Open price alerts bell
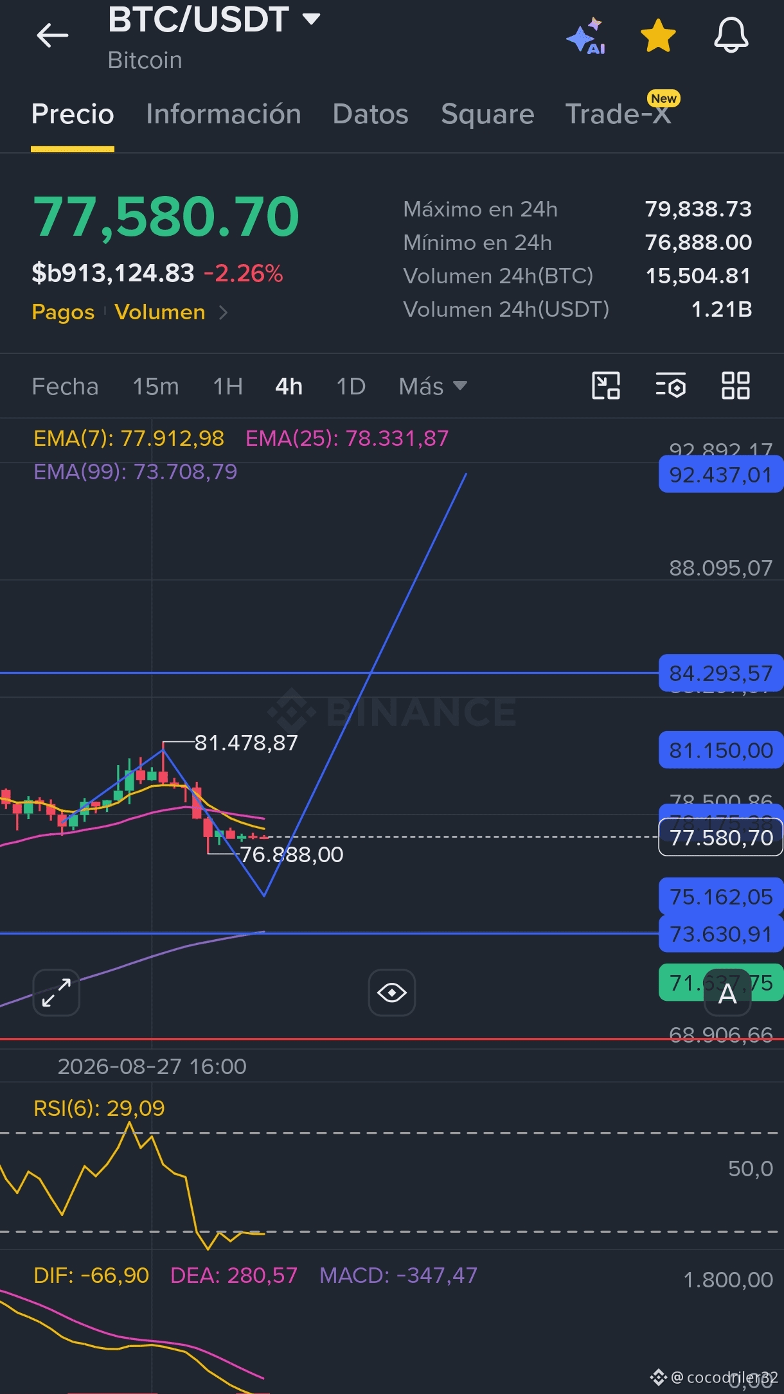The width and height of the screenshot is (784, 1394). coord(731,35)
